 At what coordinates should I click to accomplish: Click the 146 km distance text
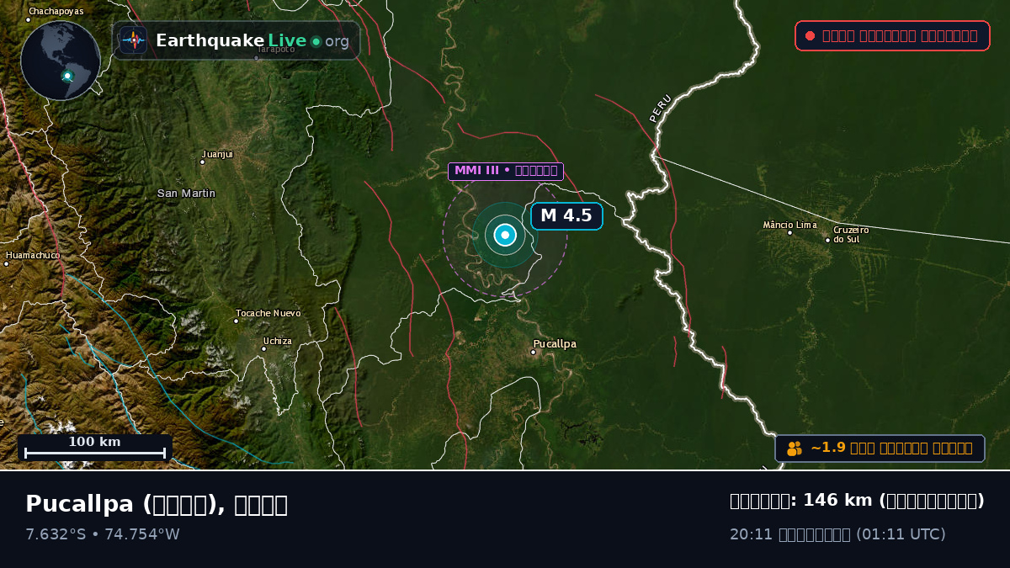click(857, 501)
